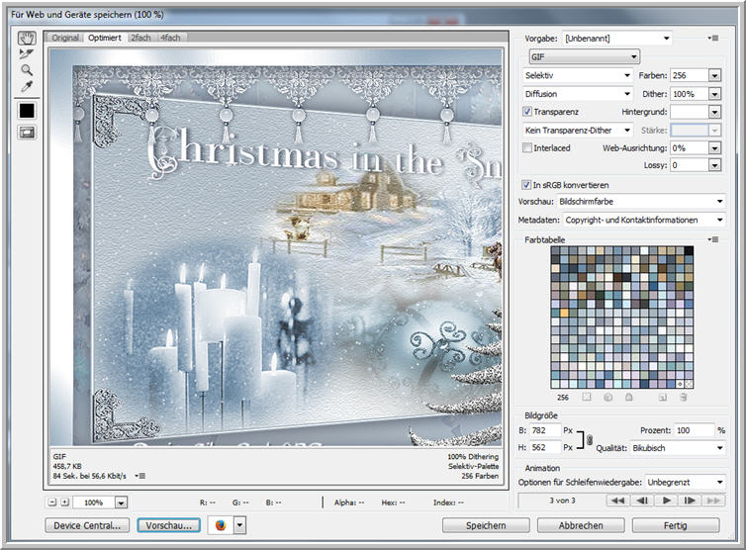Select the Eyedropper tool
The image size is (746, 550).
tap(27, 86)
